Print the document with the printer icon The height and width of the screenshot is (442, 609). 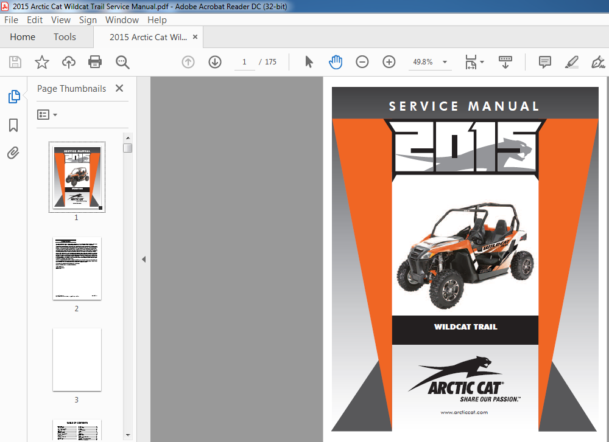coord(95,62)
